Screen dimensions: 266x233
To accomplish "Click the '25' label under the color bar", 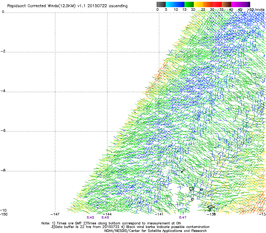I will coord(203,10).
